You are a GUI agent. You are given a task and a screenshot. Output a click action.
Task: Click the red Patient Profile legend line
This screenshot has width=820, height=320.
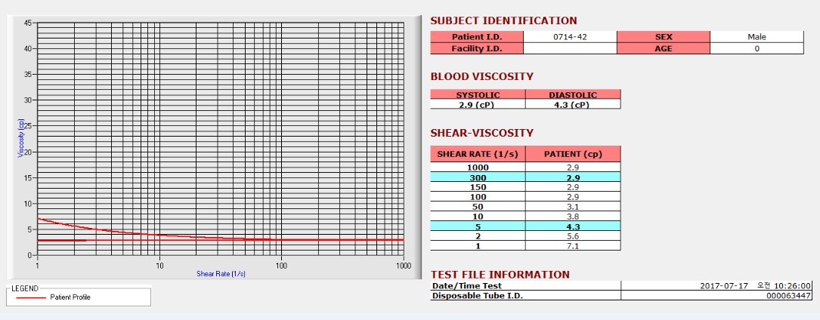coord(30,297)
